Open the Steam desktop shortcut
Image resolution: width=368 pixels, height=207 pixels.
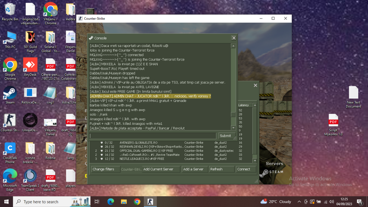click(x=10, y=94)
